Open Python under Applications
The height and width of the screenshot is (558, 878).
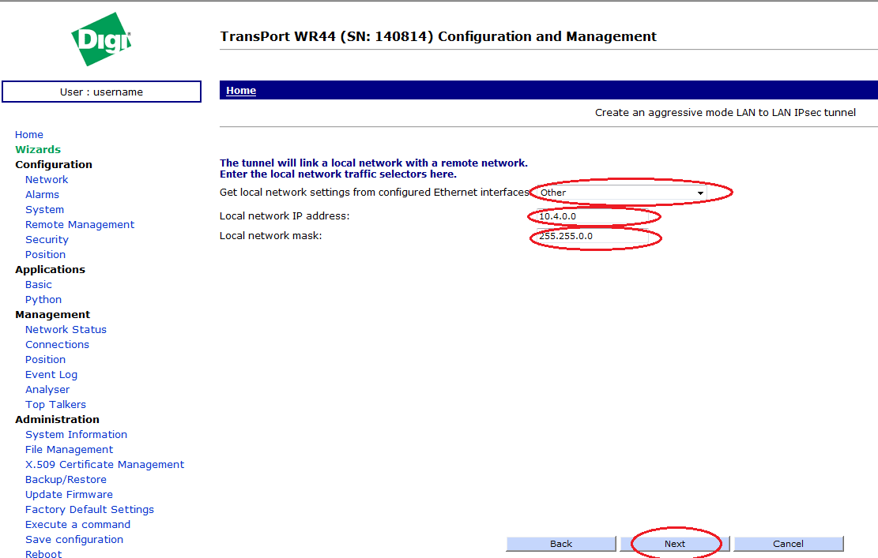[x=43, y=299]
